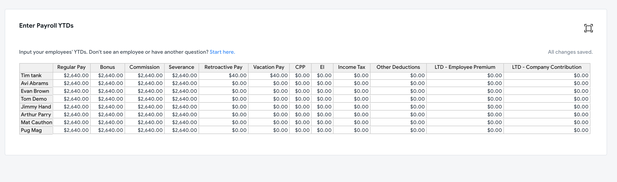Select the Commission column header
The width and height of the screenshot is (617, 182).
pos(145,67)
